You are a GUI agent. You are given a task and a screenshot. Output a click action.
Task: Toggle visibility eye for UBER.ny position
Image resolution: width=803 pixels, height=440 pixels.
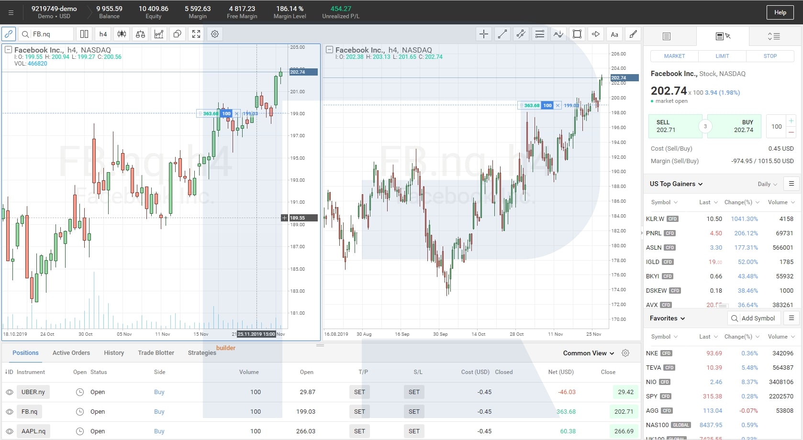[10, 392]
